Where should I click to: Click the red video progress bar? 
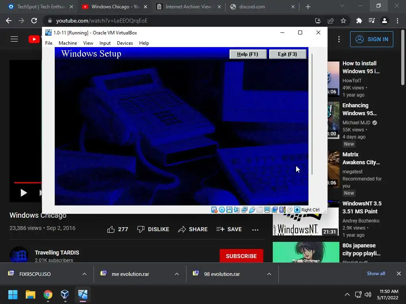[28, 182]
